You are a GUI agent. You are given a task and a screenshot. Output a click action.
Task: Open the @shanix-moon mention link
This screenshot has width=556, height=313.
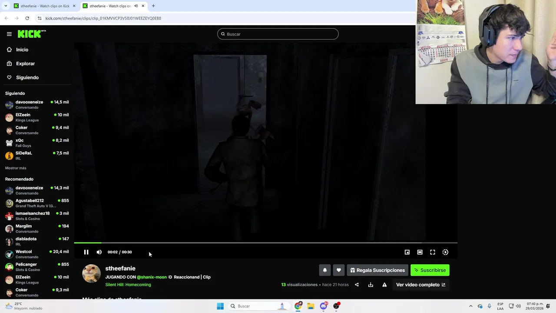point(152,277)
